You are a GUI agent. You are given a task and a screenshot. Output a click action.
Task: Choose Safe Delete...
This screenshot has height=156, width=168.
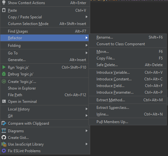pyautogui.click(x=128, y=65)
